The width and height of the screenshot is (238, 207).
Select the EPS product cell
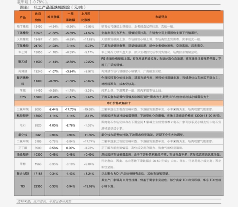coord(23,97)
